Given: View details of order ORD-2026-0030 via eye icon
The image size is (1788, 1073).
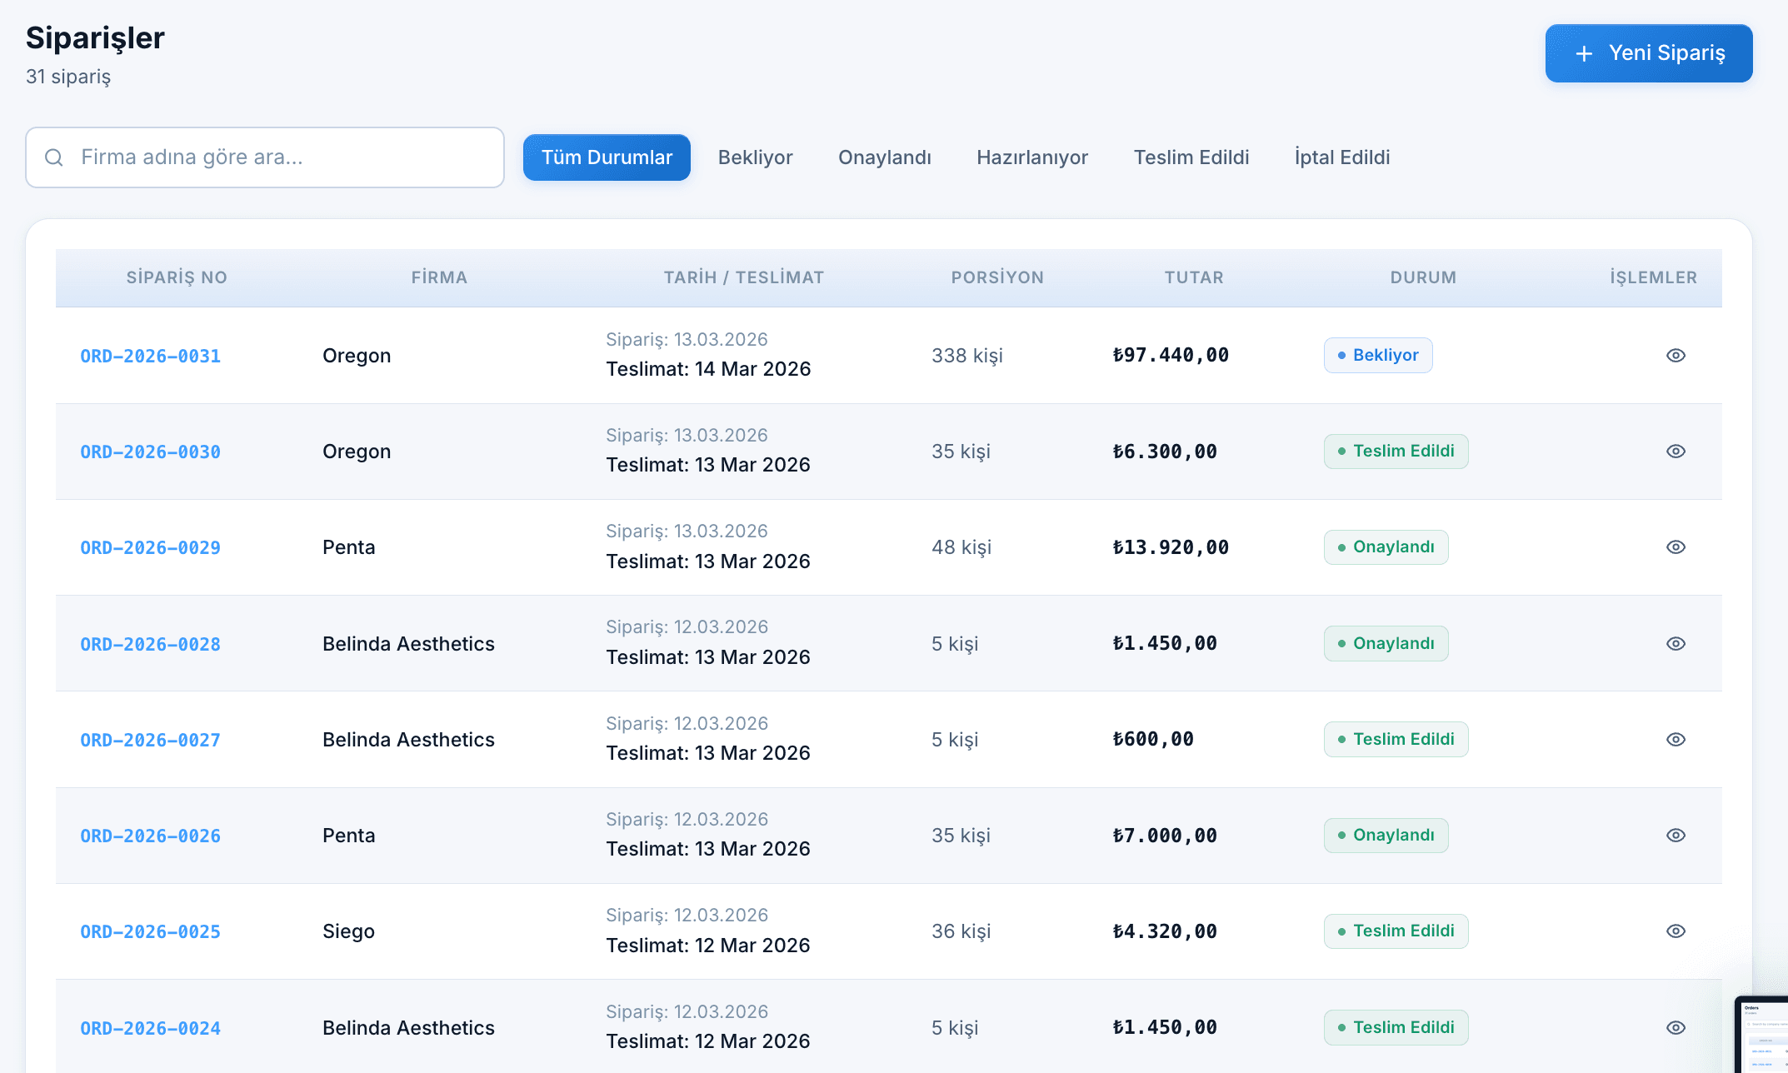Looking at the screenshot, I should pyautogui.click(x=1676, y=452).
